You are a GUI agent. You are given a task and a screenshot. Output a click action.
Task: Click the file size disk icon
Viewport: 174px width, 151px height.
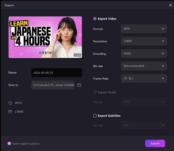(10, 111)
